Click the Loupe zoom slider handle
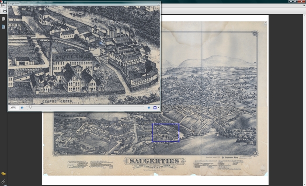Viewport: 306px width, 186px height. (30, 107)
